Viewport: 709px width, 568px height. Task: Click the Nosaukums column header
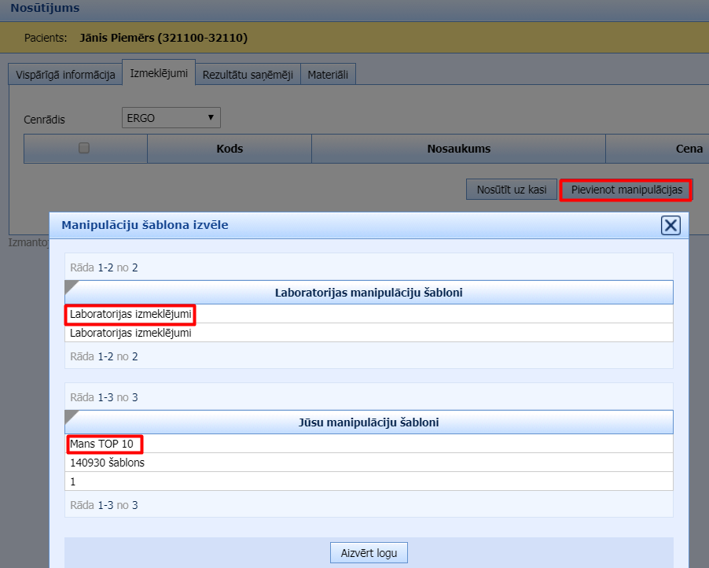coord(458,149)
